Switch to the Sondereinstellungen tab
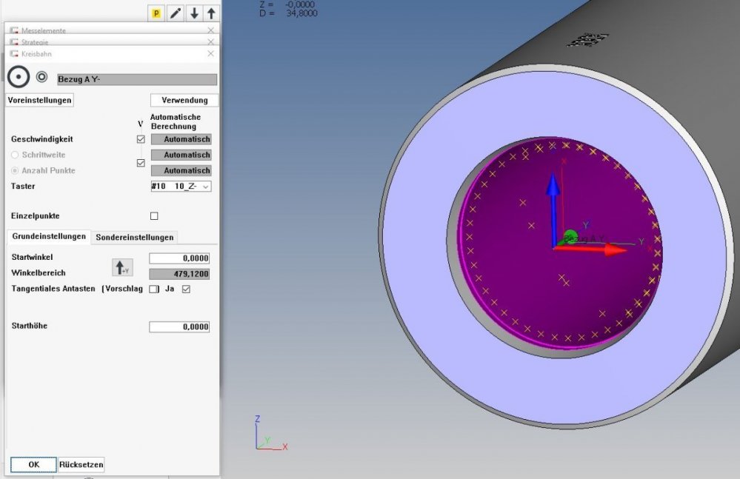This screenshot has width=740, height=479. click(134, 237)
